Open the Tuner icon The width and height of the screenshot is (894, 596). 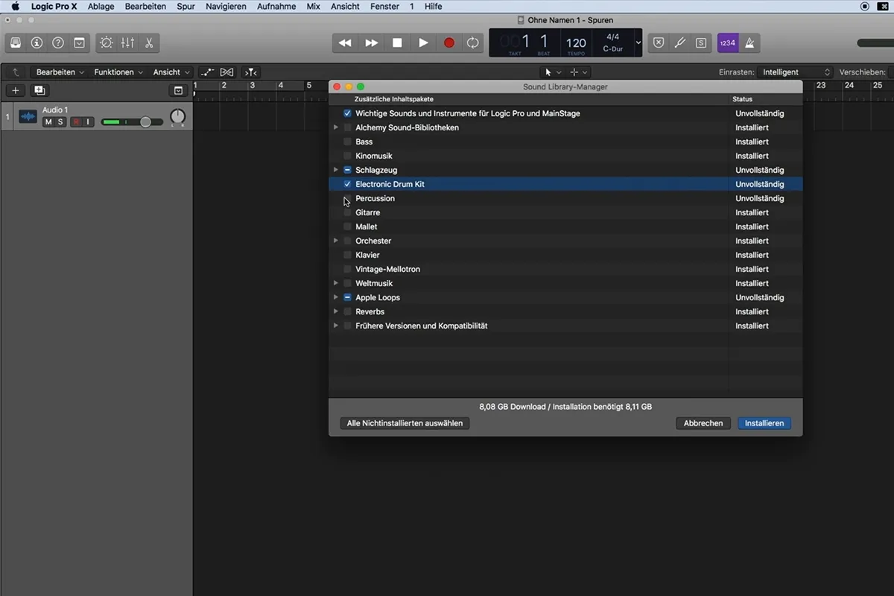tap(679, 42)
